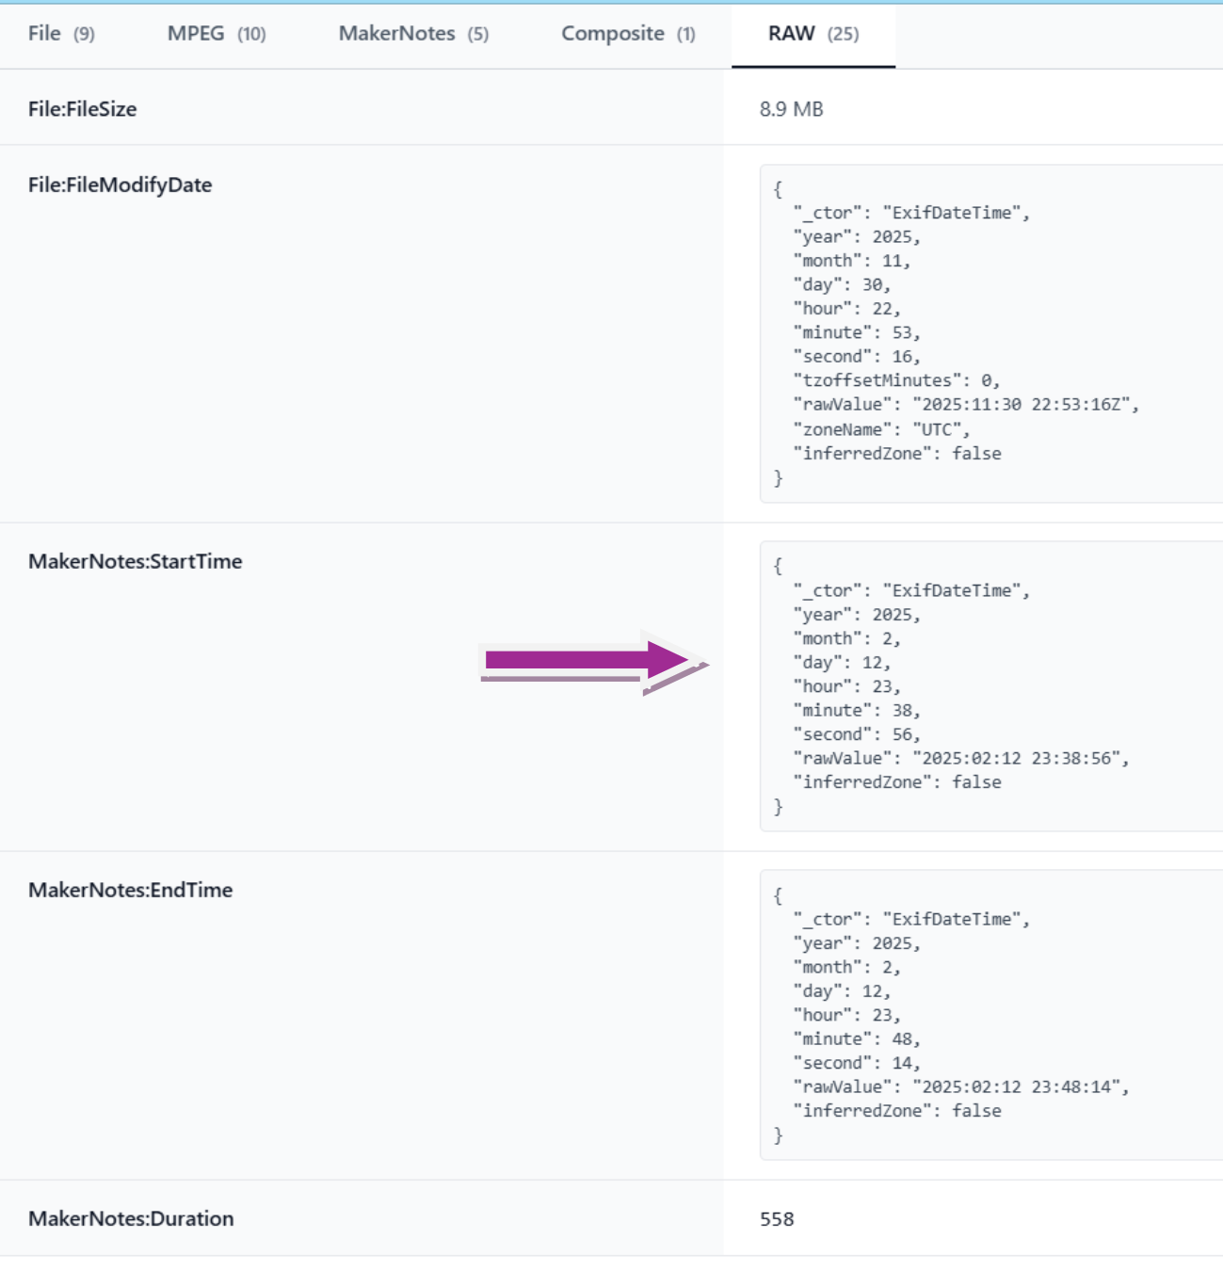
Task: Click the File:FileSize row label
Action: (x=83, y=109)
